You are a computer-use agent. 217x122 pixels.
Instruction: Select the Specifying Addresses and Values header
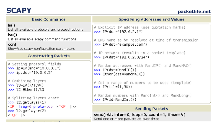(x=152, y=19)
